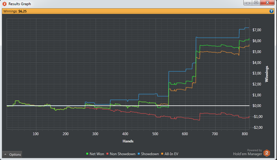Screen dimensions: 277x160
Task: Click the 400 hands axis label
Action: [125, 134]
